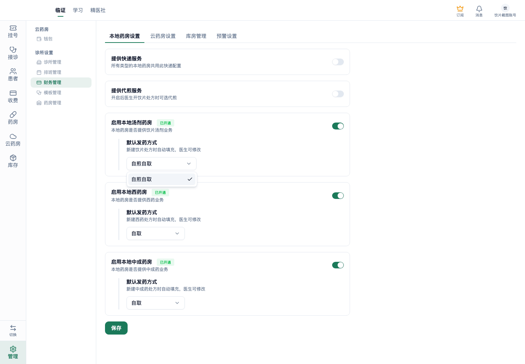Click the 云药房 sidebar section heading
Screen dimensions: 525x364
[42, 29]
